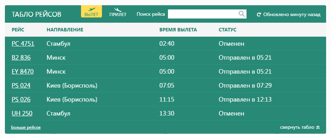Screen dimensions: 331x134
Task: Open flight UH 250 link
Action: click(22, 113)
